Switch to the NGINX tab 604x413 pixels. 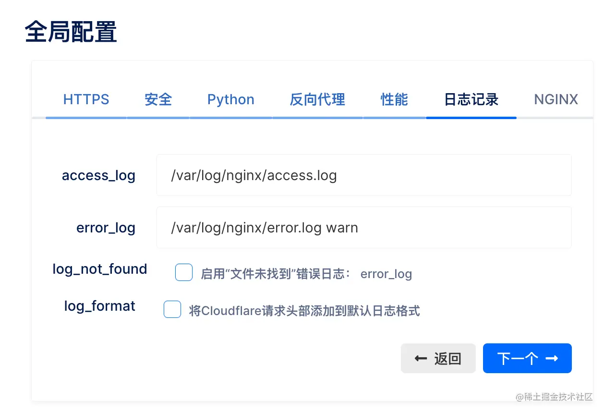click(x=556, y=99)
